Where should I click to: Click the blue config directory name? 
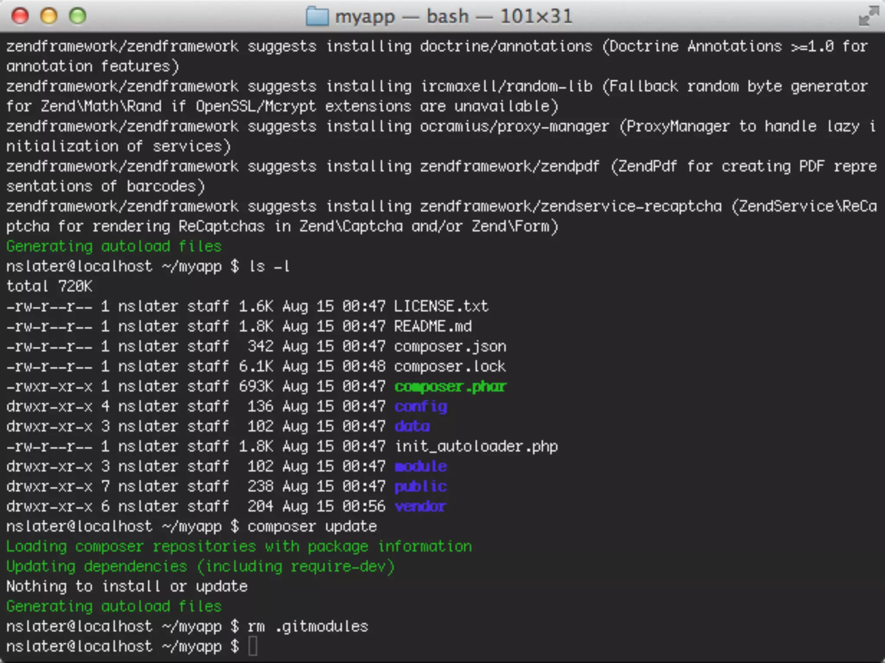point(420,407)
